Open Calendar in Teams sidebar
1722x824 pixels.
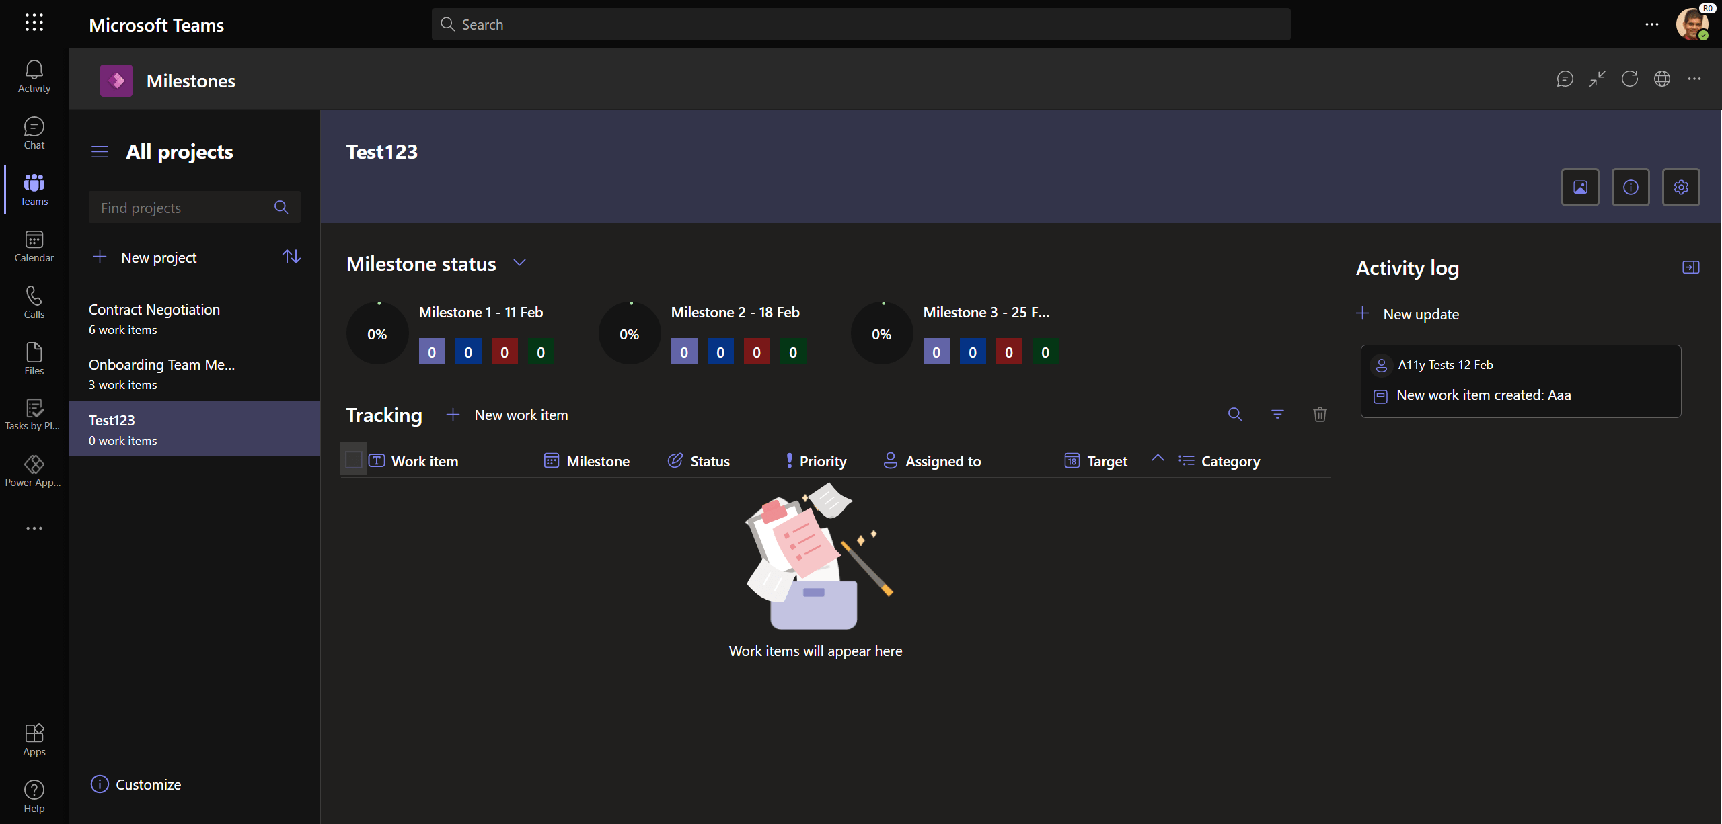tap(34, 246)
